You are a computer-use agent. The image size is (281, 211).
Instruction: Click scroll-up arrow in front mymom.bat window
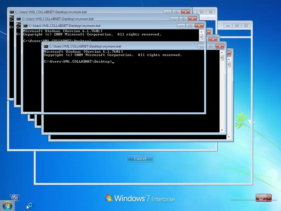222,52
